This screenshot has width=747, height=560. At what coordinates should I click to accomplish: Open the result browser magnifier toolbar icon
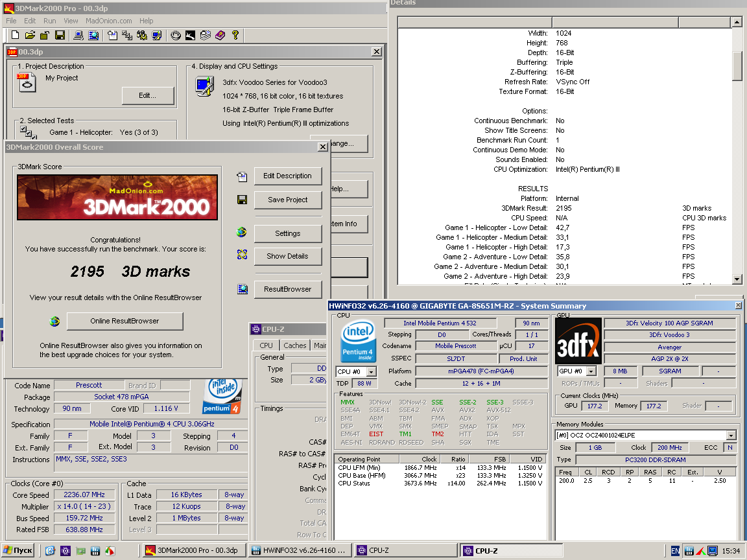point(94,35)
